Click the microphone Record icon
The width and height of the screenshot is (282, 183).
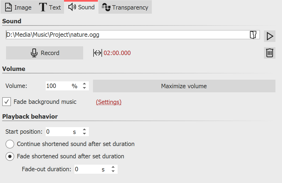[34, 53]
